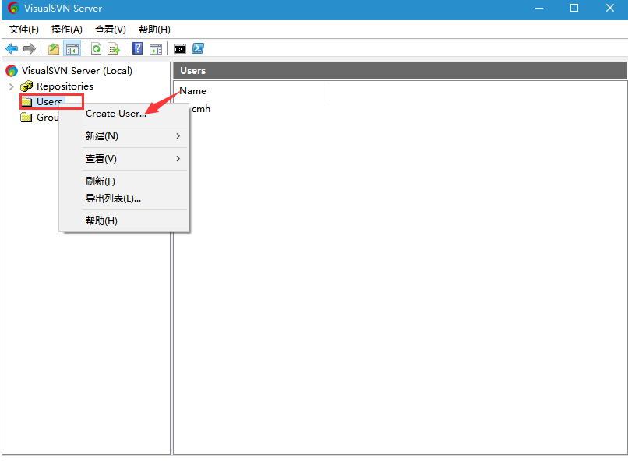Select VisualSVN Server (Local) root node
This screenshot has width=628, height=475.
coord(77,71)
